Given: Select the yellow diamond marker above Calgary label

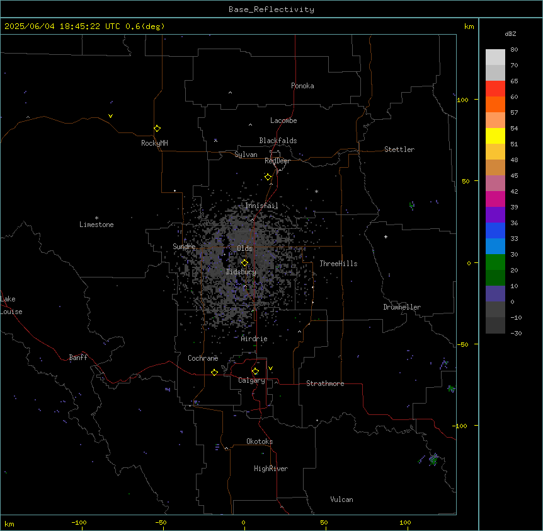Looking at the screenshot, I should point(255,371).
